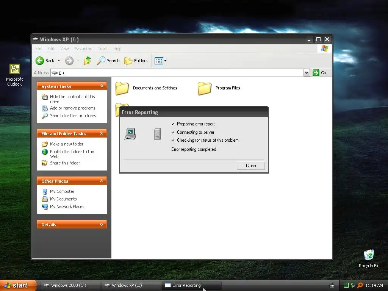Click the server icon in Error Reporting
Image resolution: width=388 pixels, height=291 pixels.
[158, 134]
